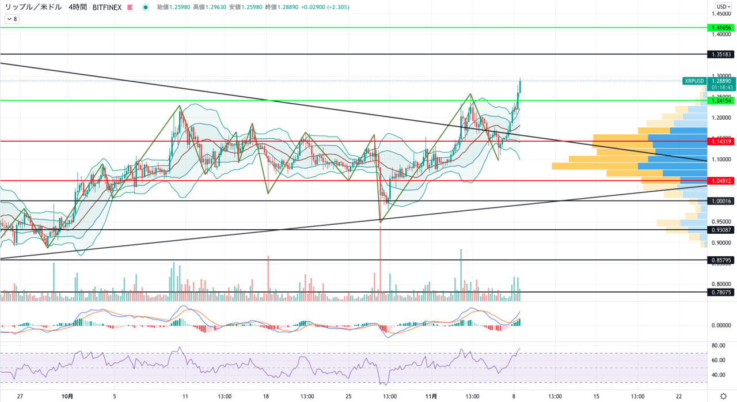
Task: Click the 80.00 RSI axis value
Action: (x=718, y=346)
